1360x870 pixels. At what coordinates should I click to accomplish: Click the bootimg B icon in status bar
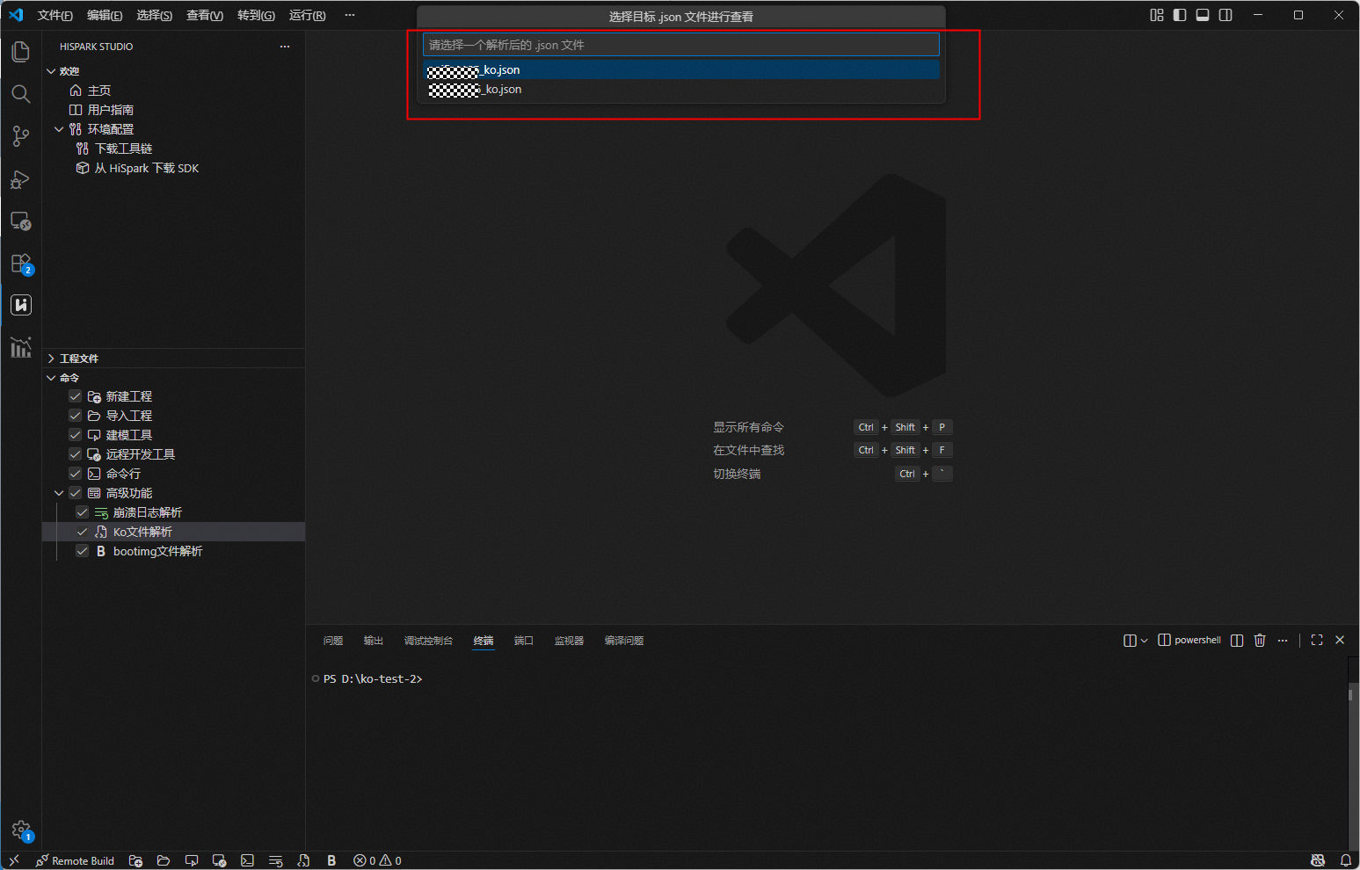(331, 860)
